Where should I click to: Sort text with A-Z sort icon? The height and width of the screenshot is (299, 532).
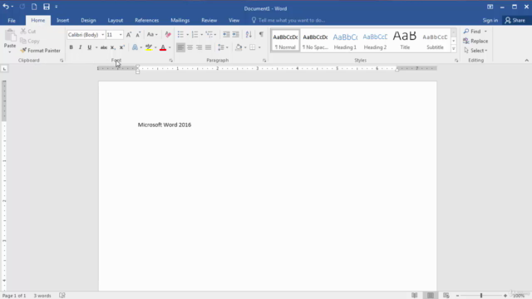[x=249, y=35]
